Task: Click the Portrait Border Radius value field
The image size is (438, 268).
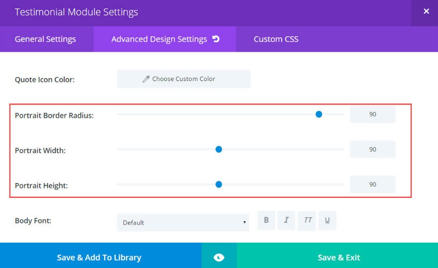Action: pos(372,114)
